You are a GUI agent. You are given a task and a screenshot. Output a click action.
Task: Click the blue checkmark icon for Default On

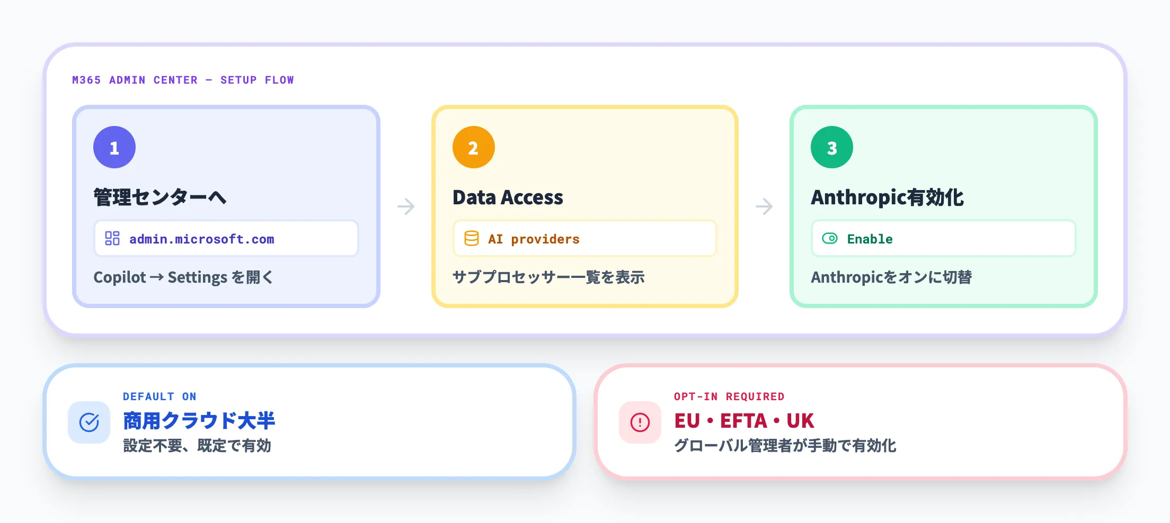point(89,422)
